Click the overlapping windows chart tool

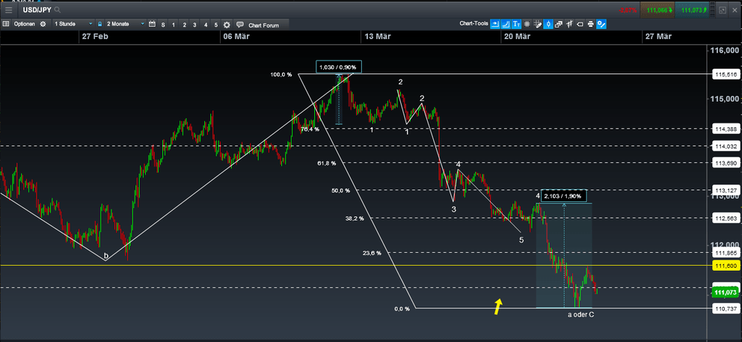[559, 24]
